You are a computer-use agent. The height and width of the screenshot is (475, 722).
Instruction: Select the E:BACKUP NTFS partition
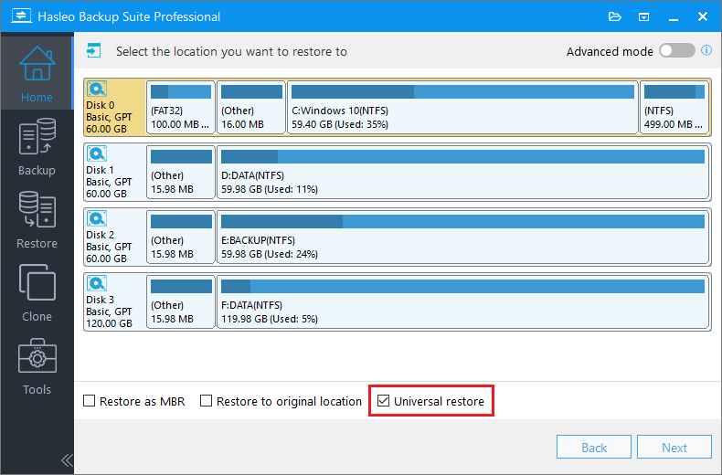[462, 237]
